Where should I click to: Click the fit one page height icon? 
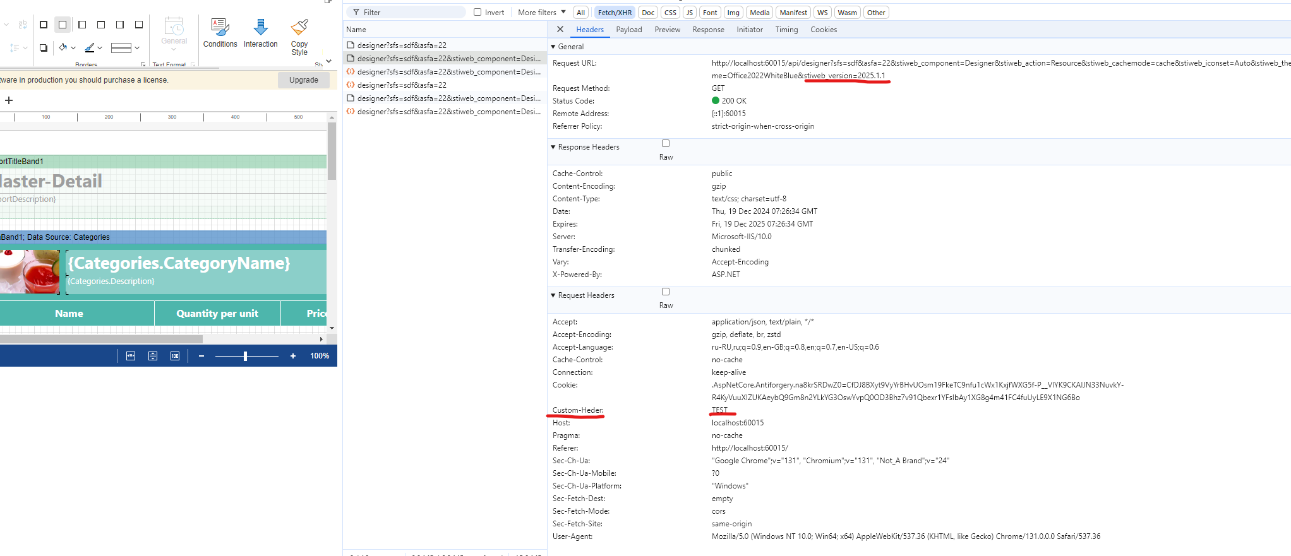tap(153, 356)
